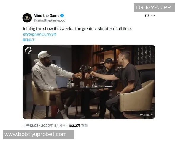Image resolution: width=178 pixels, height=142 pixels.
Task: Click the Mind the Game display name
Action: pyautogui.click(x=47, y=16)
